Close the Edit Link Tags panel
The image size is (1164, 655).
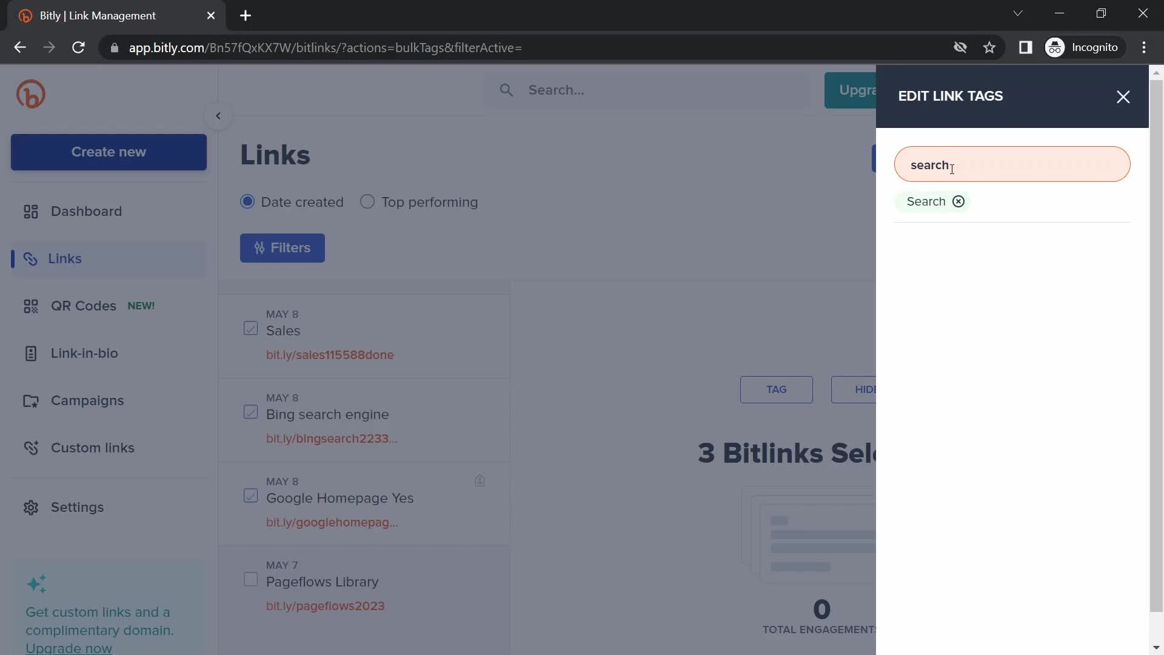pos(1123,96)
